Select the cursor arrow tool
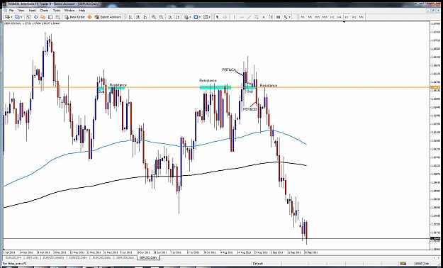Image resolution: width=443 pixels, height=268 pixels. pyautogui.click(x=218, y=17)
